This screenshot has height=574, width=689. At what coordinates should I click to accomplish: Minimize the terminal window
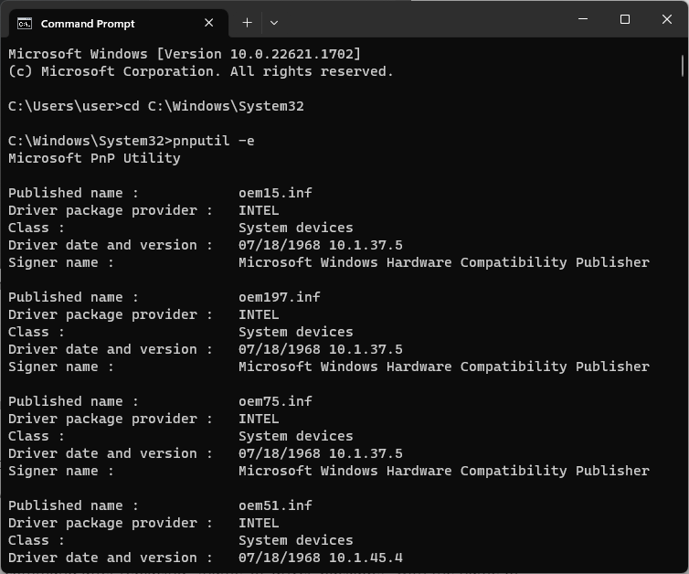[x=584, y=20]
